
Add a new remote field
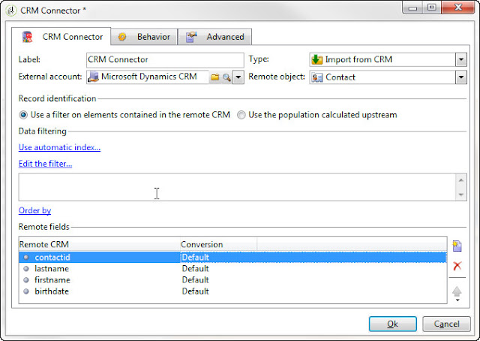[x=457, y=246]
